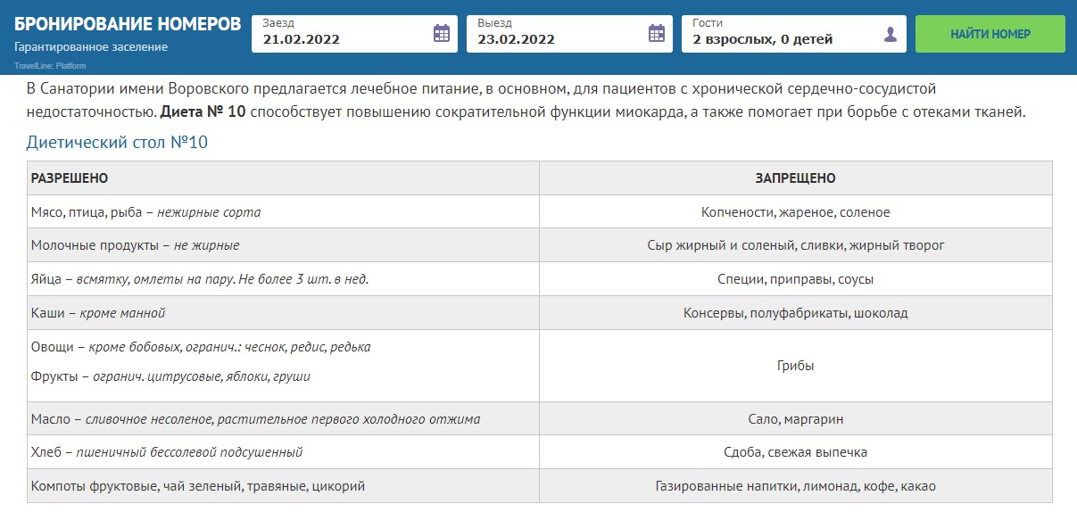Viewport: 1077px width, 512px height.
Task: Open the check-in date calendar icon
Action: tap(442, 34)
